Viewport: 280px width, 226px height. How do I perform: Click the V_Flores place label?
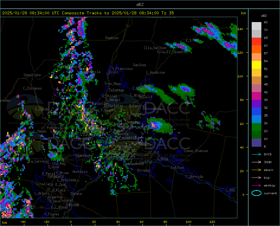coord(52,214)
